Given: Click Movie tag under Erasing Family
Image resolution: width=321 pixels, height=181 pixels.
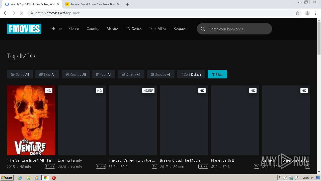Looking at the screenshot, I should click(x=101, y=166).
